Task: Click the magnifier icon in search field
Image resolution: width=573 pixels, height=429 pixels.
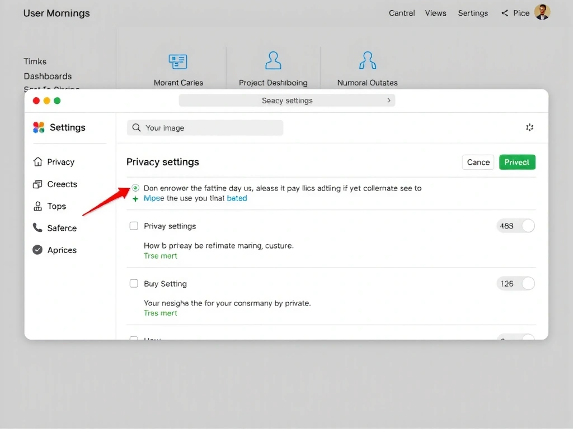Action: [x=136, y=128]
